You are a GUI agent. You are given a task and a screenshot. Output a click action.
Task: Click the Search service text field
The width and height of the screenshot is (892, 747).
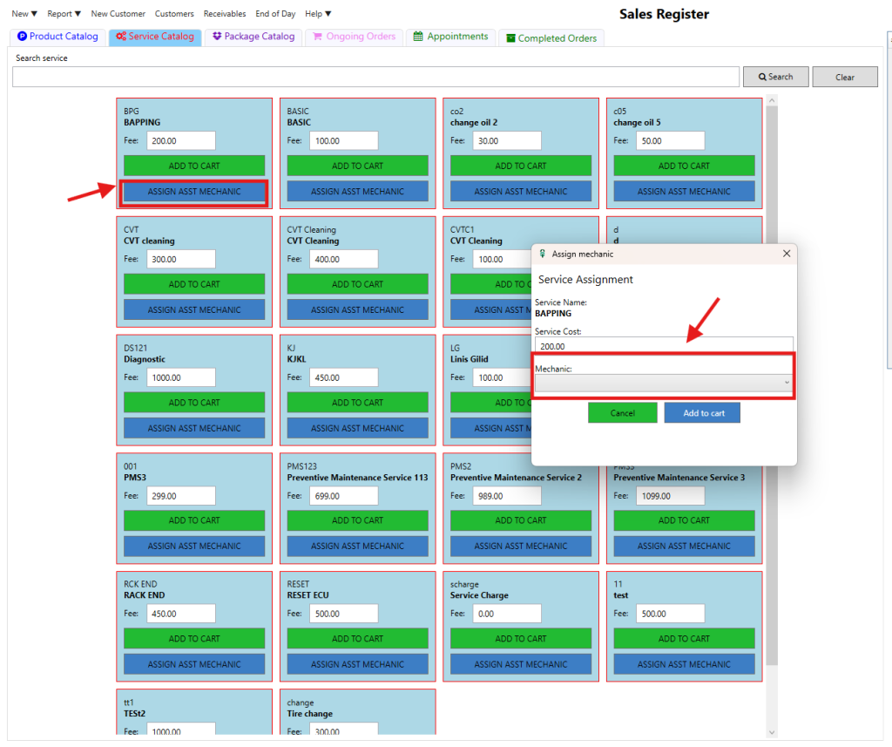[375, 77]
